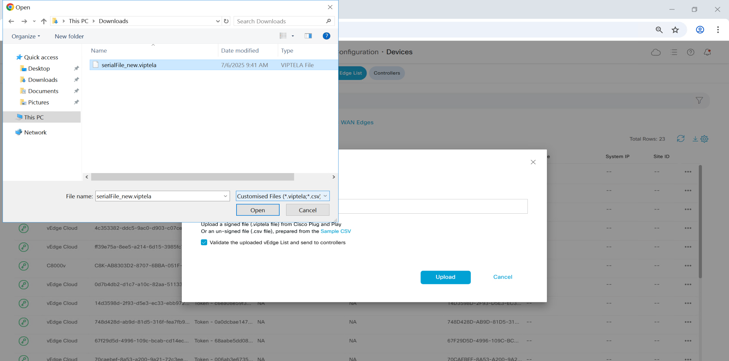This screenshot has height=361, width=729.
Task: Click the horizontal scrollbar in file list
Action: (x=192, y=177)
